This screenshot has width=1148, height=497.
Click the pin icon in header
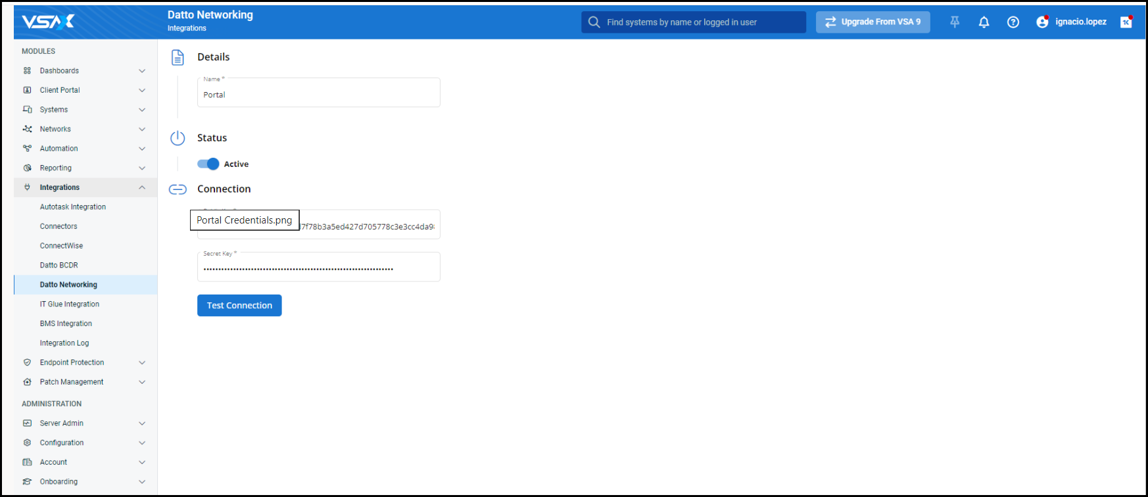point(955,22)
